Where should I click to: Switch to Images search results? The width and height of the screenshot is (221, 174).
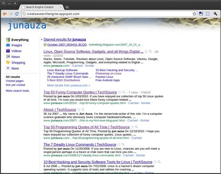tap(17, 45)
